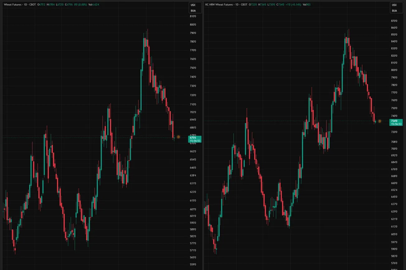The width and height of the screenshot is (406, 270).
Task: Click the divider between the two charts
Action: (203, 135)
